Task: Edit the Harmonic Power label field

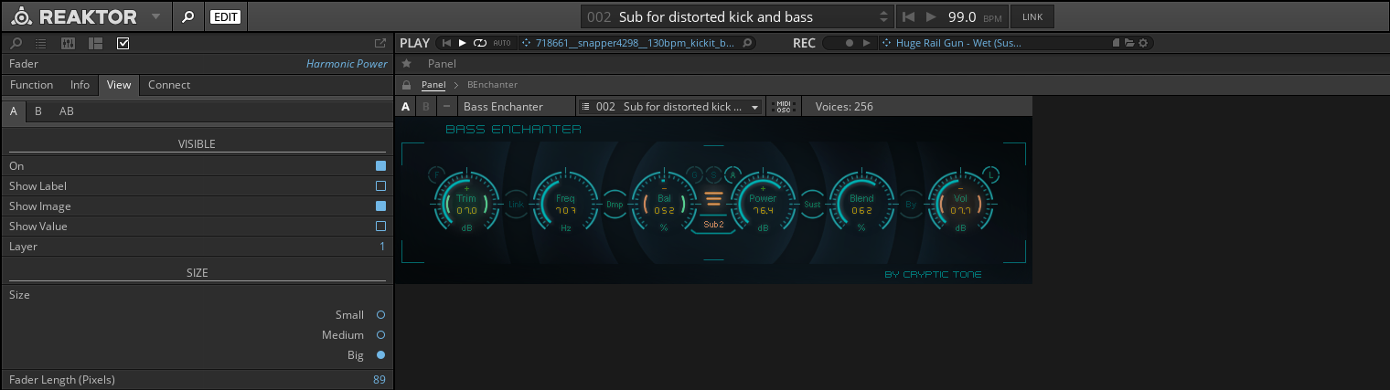Action: [x=347, y=64]
